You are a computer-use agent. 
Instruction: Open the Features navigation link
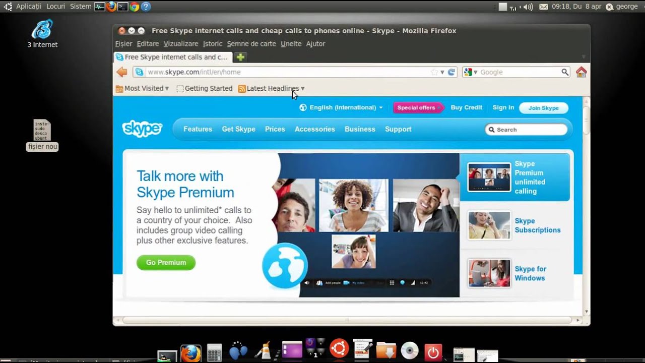tap(198, 129)
